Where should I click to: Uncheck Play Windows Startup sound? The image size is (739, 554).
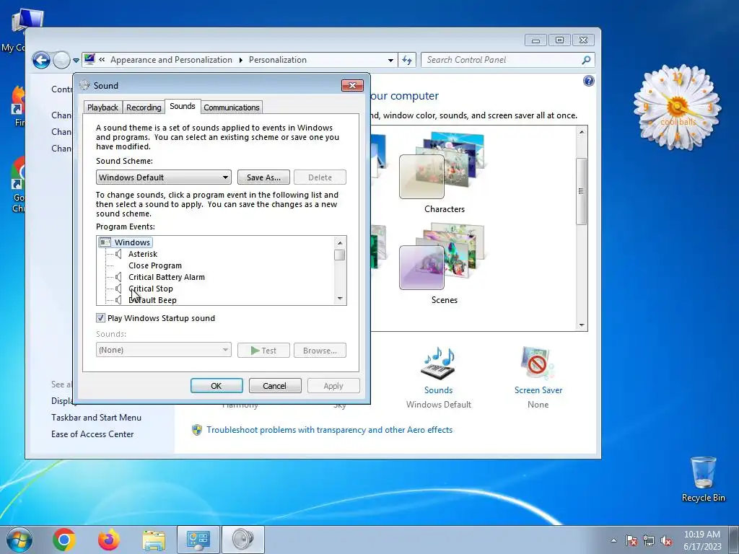pos(100,318)
